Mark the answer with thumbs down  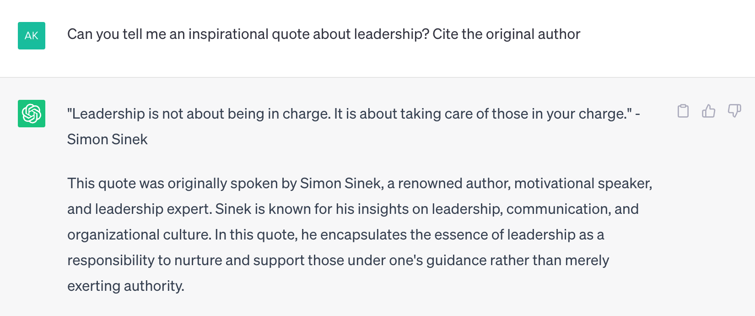(x=734, y=111)
